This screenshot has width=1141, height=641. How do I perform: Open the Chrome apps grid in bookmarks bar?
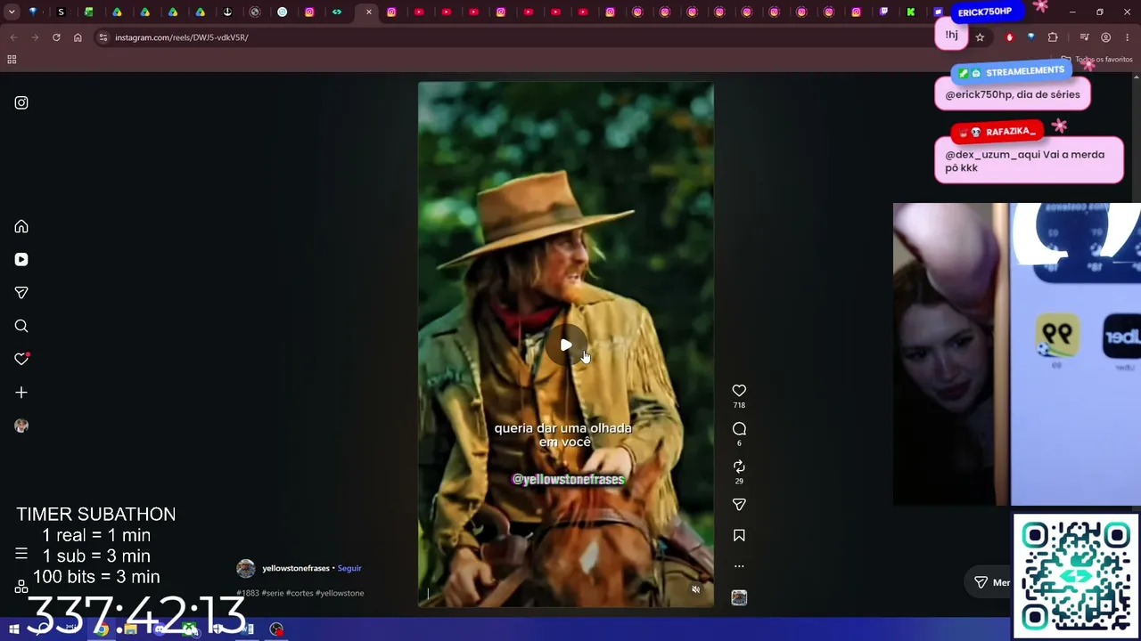[12, 60]
